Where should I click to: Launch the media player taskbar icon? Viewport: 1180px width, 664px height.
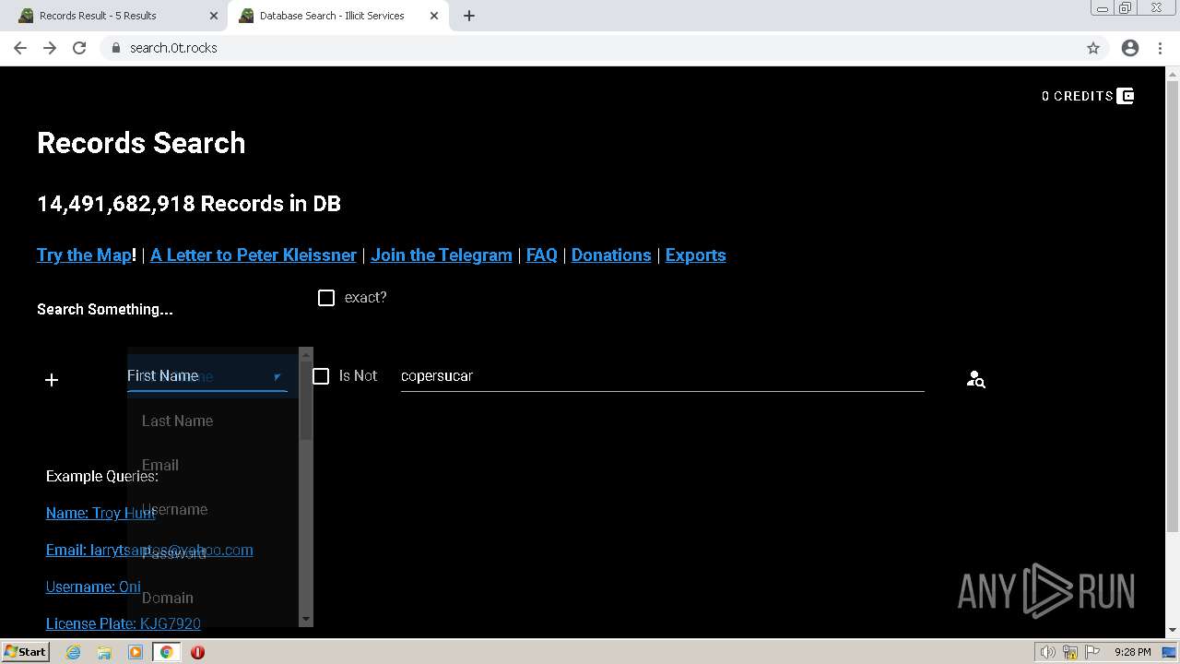pos(136,652)
